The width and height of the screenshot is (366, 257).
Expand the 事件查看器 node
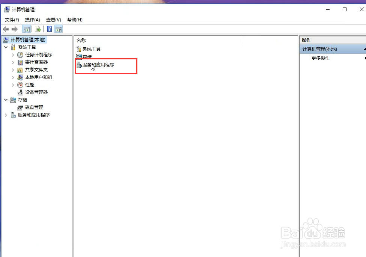13,63
